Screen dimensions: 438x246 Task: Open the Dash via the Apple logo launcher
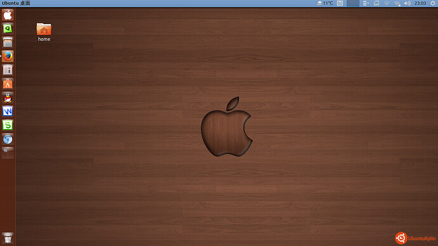pyautogui.click(x=8, y=15)
